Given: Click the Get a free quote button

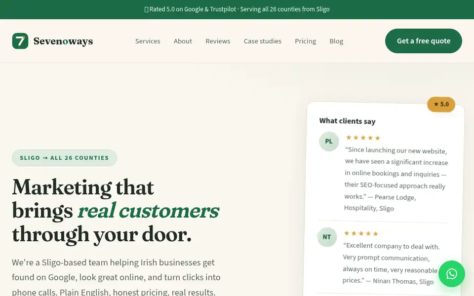Looking at the screenshot, I should pyautogui.click(x=424, y=41).
